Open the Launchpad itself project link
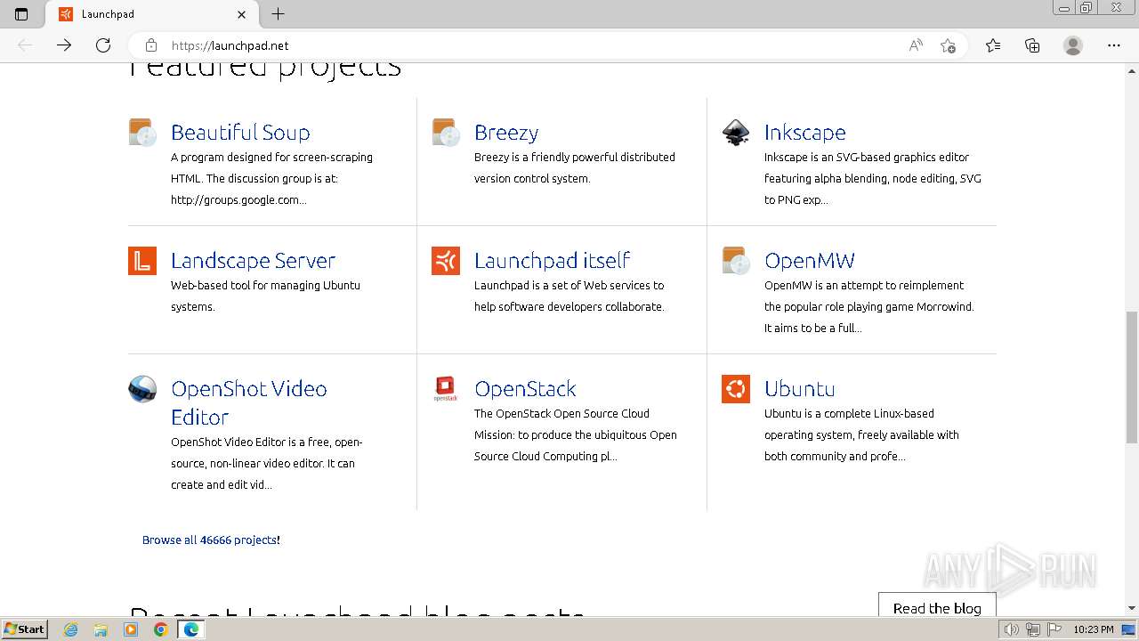1139x641 pixels. point(552,261)
